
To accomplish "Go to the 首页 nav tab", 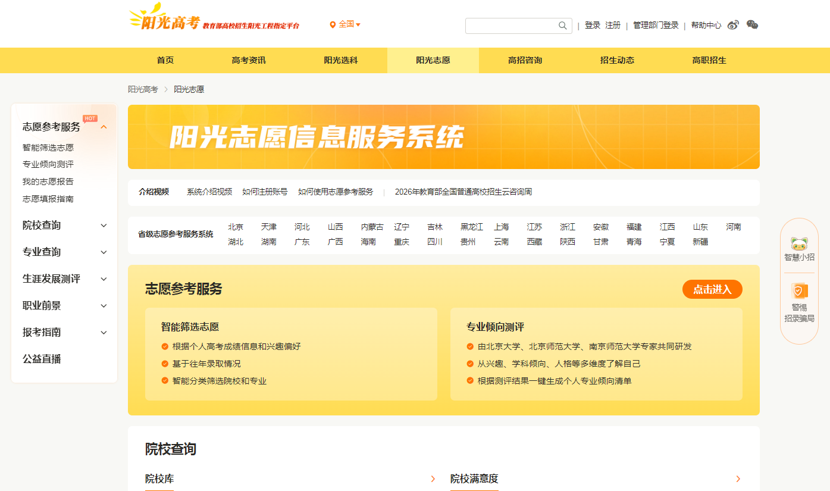I will 165,60.
